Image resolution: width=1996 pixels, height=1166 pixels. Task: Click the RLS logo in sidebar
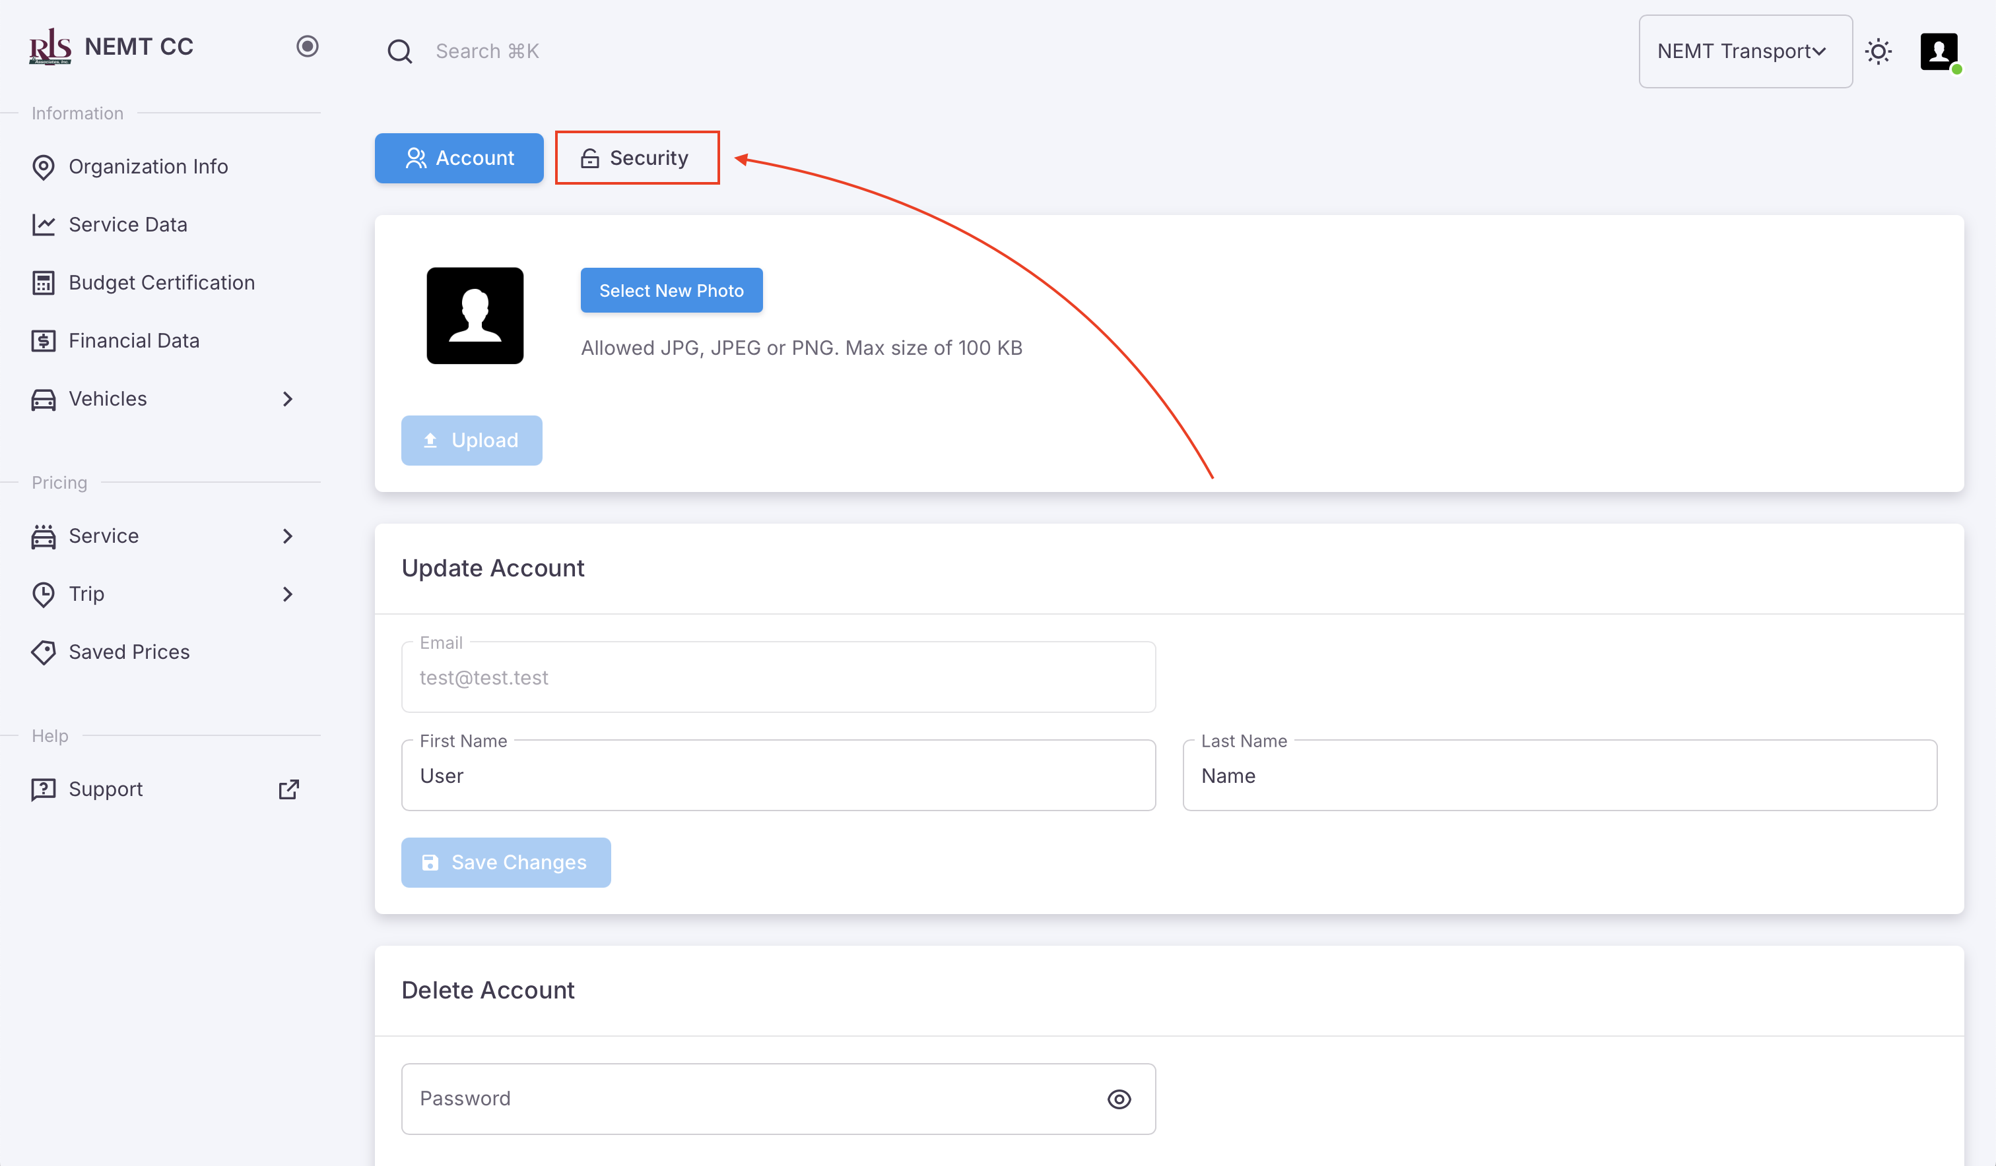tap(50, 47)
